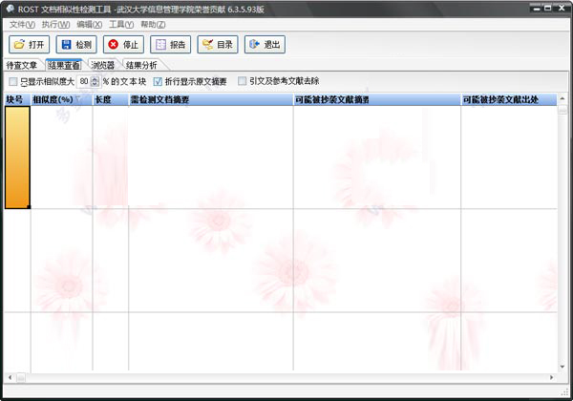The image size is (573, 401).
Task: Open the 结果分析 tab
Action: [x=141, y=65]
